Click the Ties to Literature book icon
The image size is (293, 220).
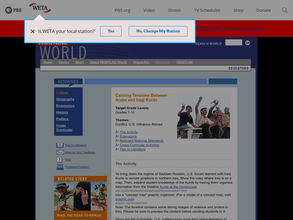point(60,145)
